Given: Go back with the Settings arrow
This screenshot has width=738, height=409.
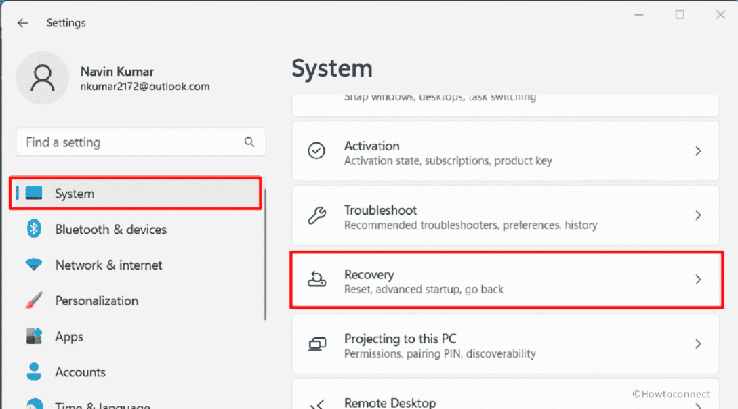Looking at the screenshot, I should click(x=22, y=22).
